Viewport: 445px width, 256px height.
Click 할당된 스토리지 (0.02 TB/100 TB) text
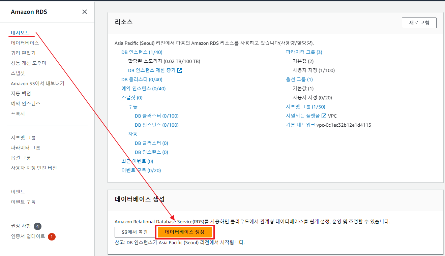(164, 61)
